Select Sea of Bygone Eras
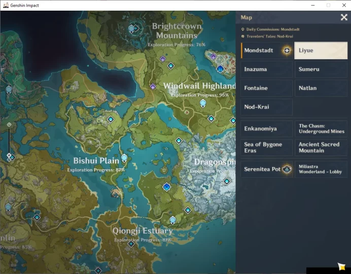 coord(267,147)
